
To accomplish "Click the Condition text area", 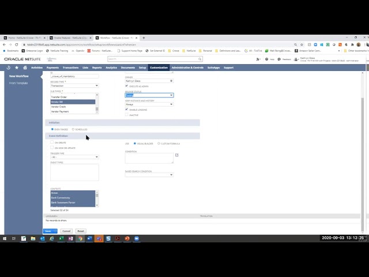I will (x=149, y=158).
